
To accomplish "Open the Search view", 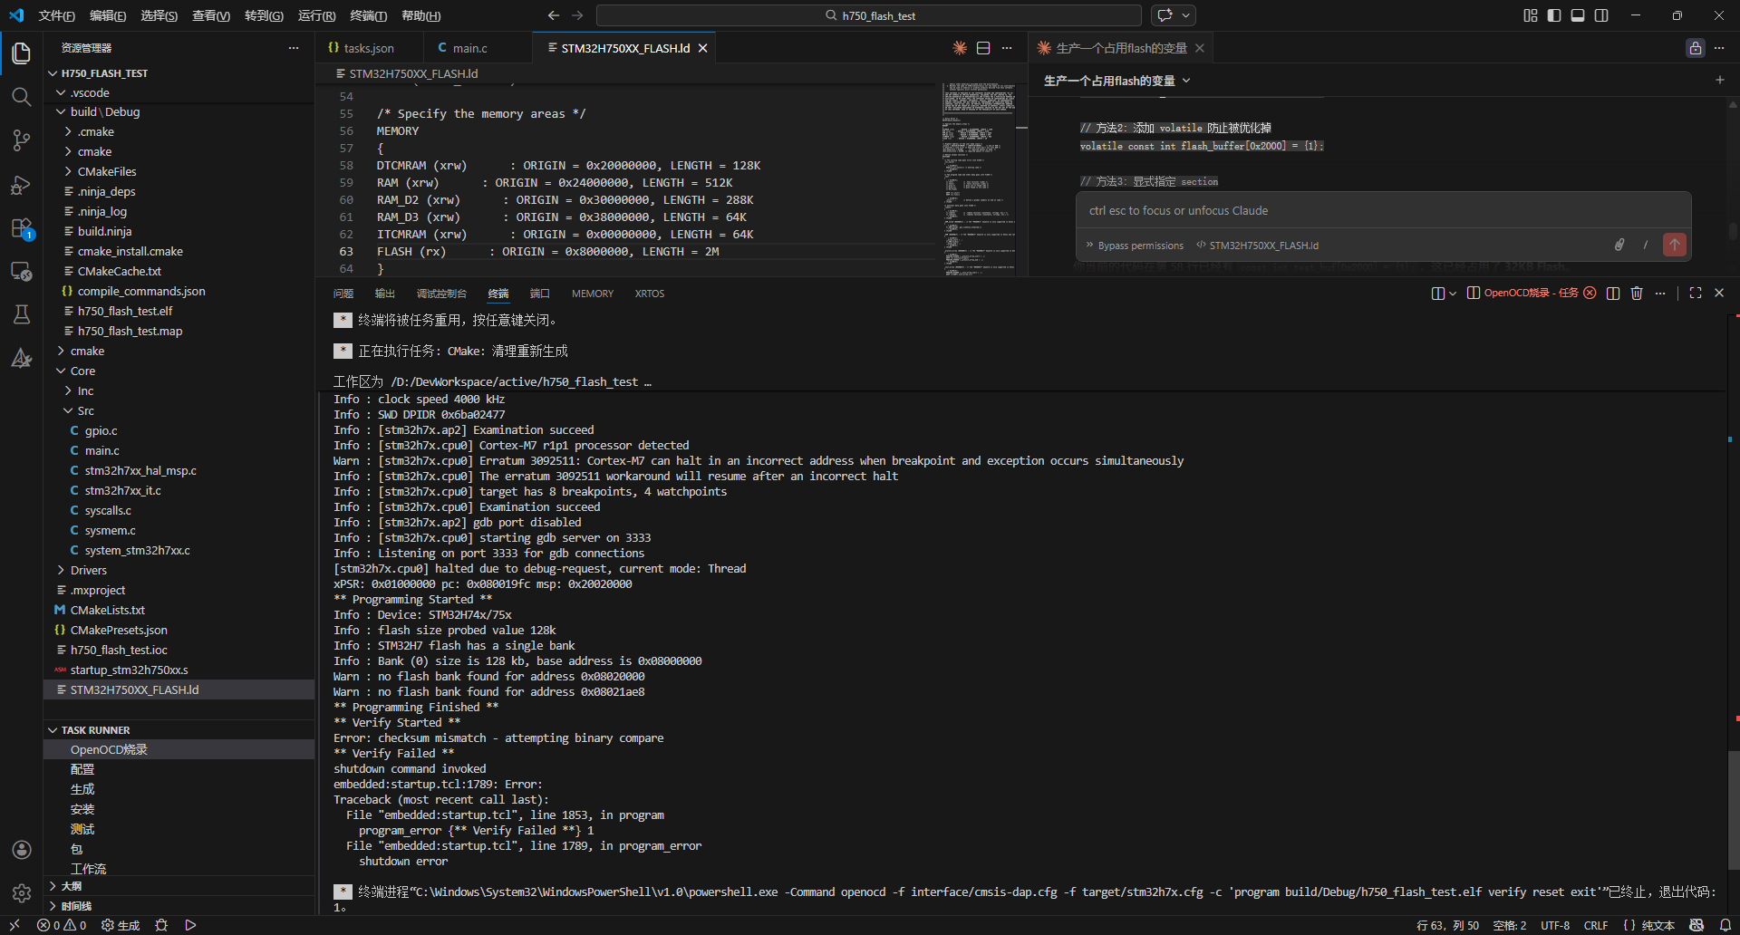I will (x=22, y=97).
